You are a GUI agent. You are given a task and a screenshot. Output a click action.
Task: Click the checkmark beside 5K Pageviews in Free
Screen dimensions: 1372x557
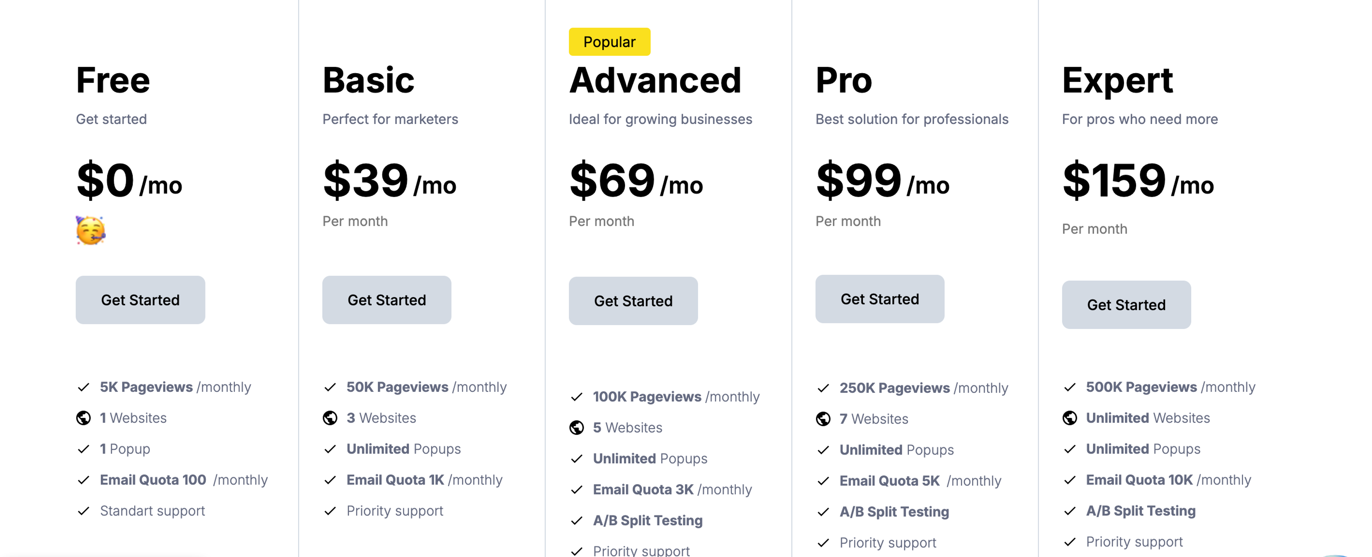(x=84, y=387)
